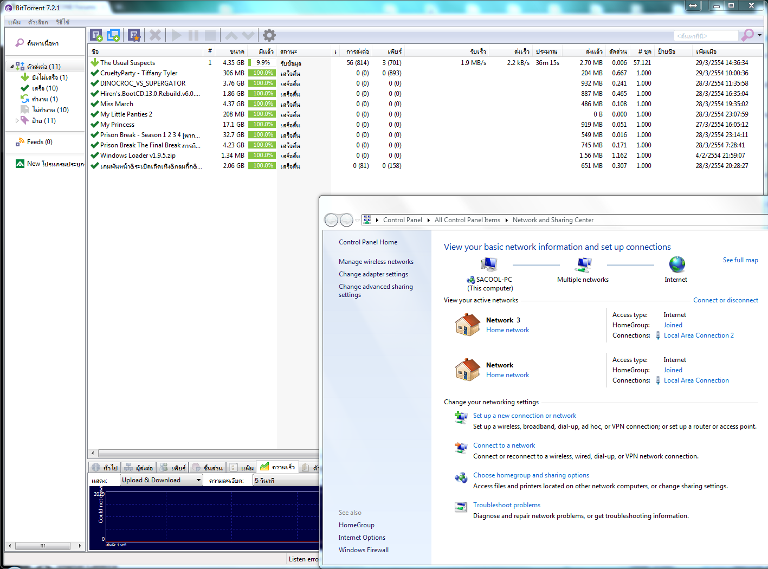Viewport: 768px width, 569px height.
Task: Open the 5 วินาที resolution dropdown
Action: [286, 481]
